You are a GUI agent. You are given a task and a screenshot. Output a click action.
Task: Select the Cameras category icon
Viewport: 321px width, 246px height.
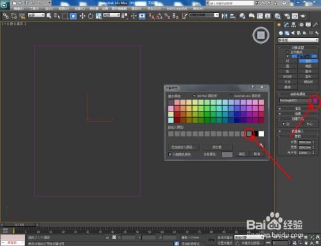299,33
